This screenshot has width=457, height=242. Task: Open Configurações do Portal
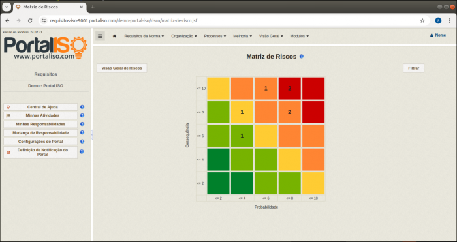point(40,142)
